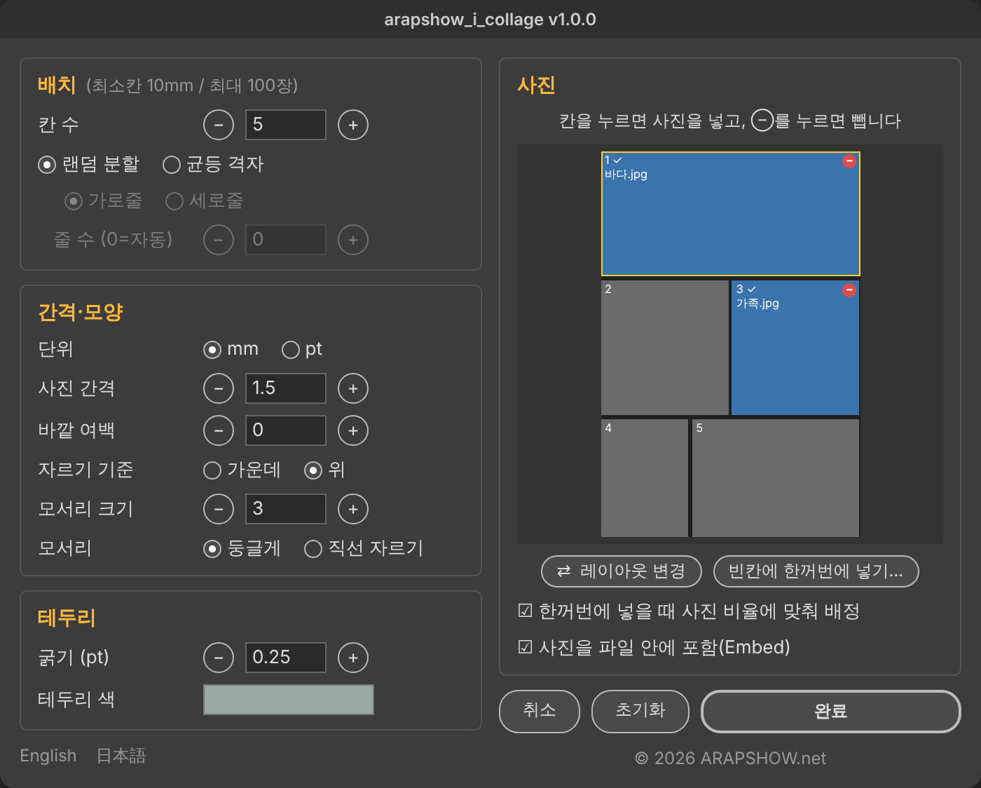Set crop anchor to 가운데

point(242,470)
